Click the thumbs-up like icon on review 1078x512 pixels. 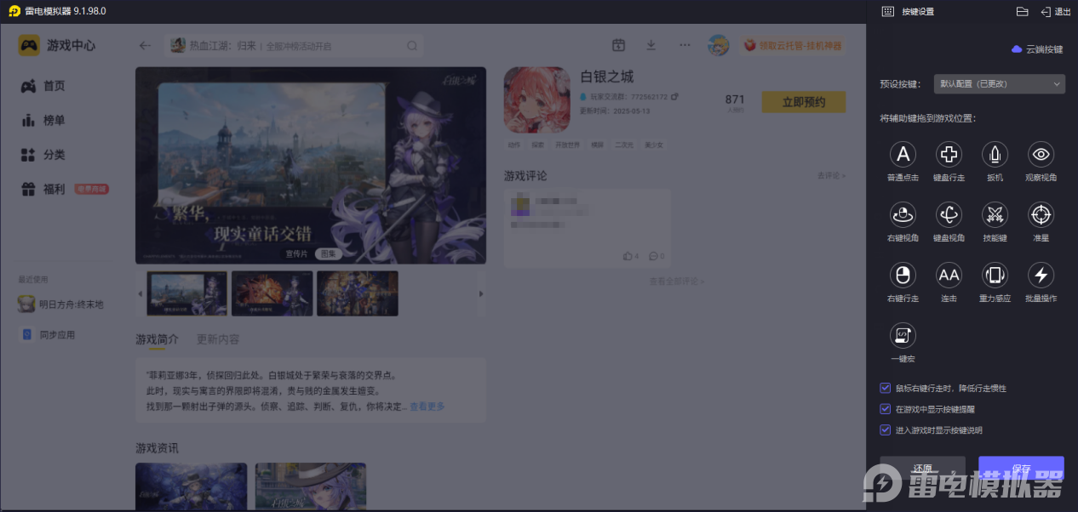point(628,256)
